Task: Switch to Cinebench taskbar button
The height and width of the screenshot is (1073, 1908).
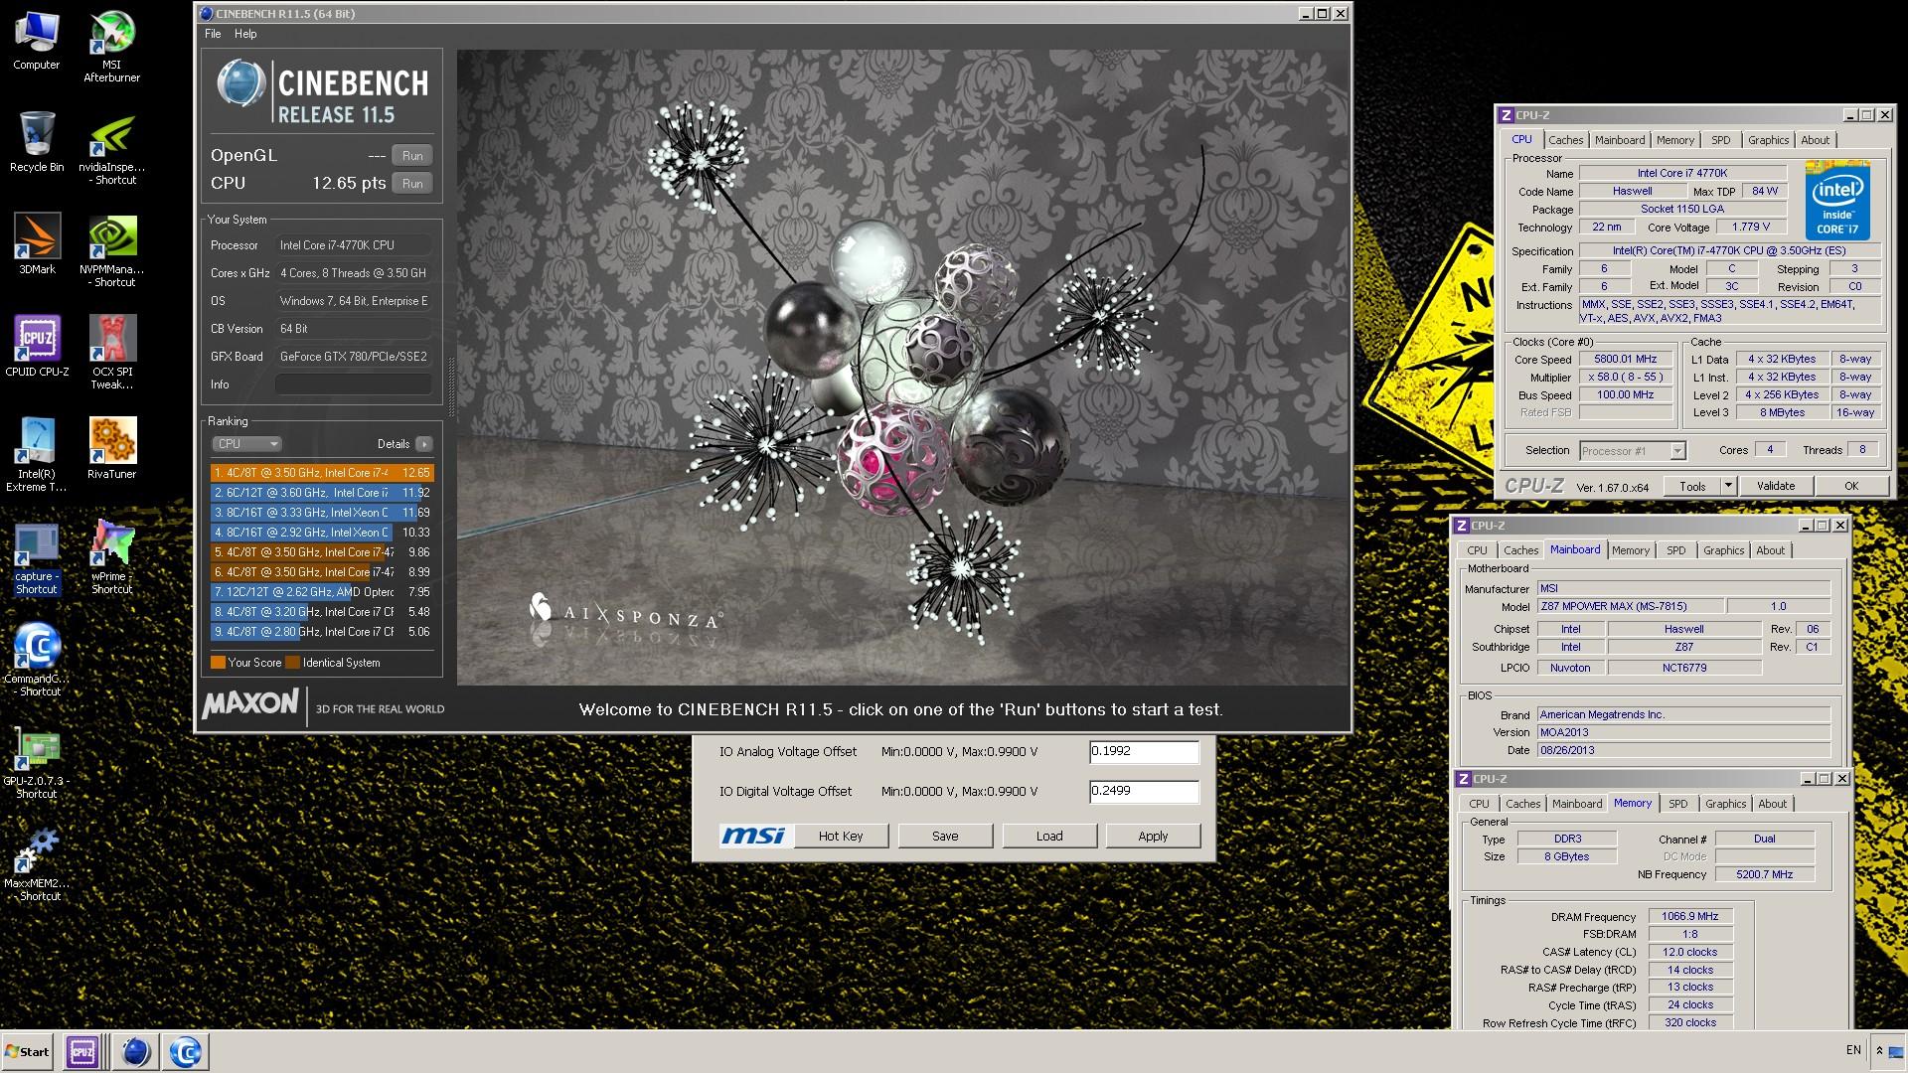Action: coord(134,1052)
